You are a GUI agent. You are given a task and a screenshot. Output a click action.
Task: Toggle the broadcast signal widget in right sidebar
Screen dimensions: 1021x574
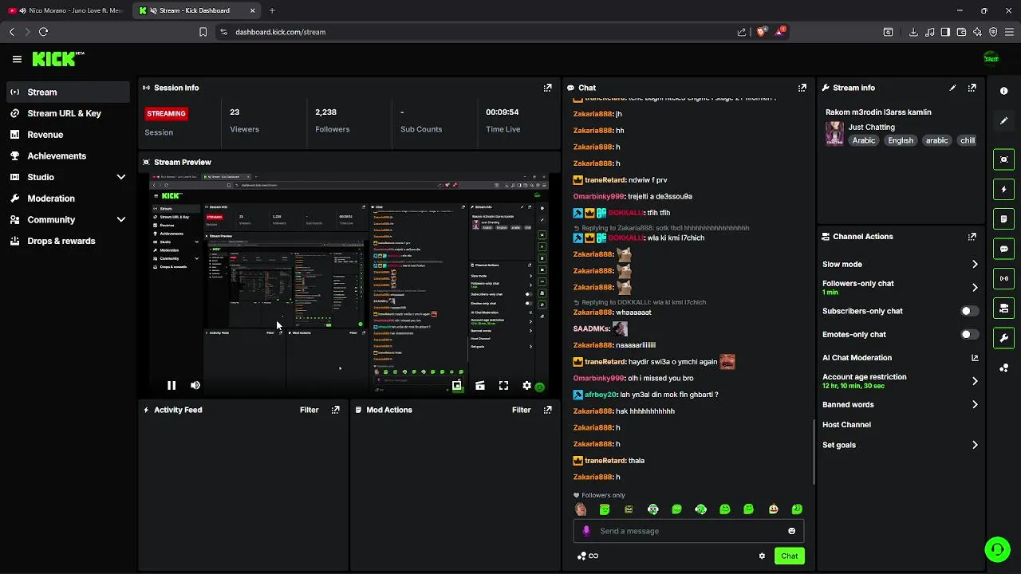[x=1004, y=278]
